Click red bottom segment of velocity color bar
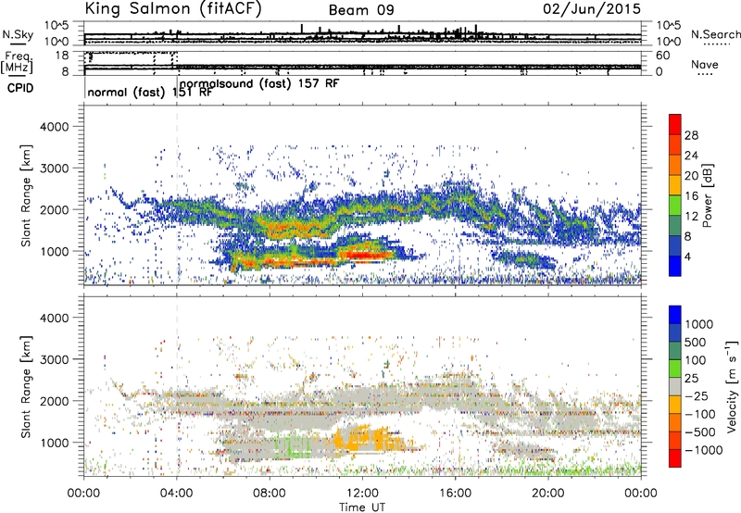This screenshot has height=513, width=741. point(675,458)
